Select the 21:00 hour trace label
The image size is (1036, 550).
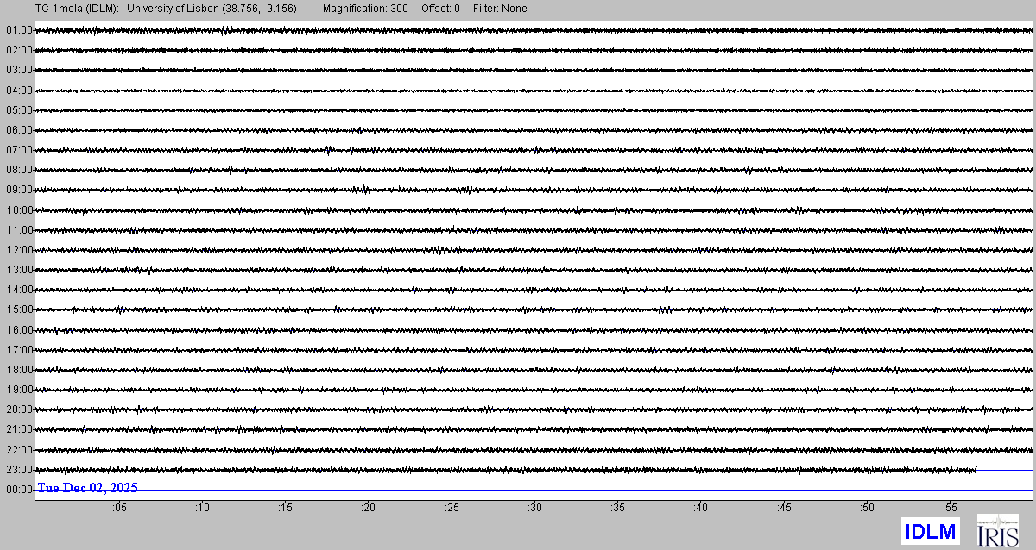coord(19,429)
